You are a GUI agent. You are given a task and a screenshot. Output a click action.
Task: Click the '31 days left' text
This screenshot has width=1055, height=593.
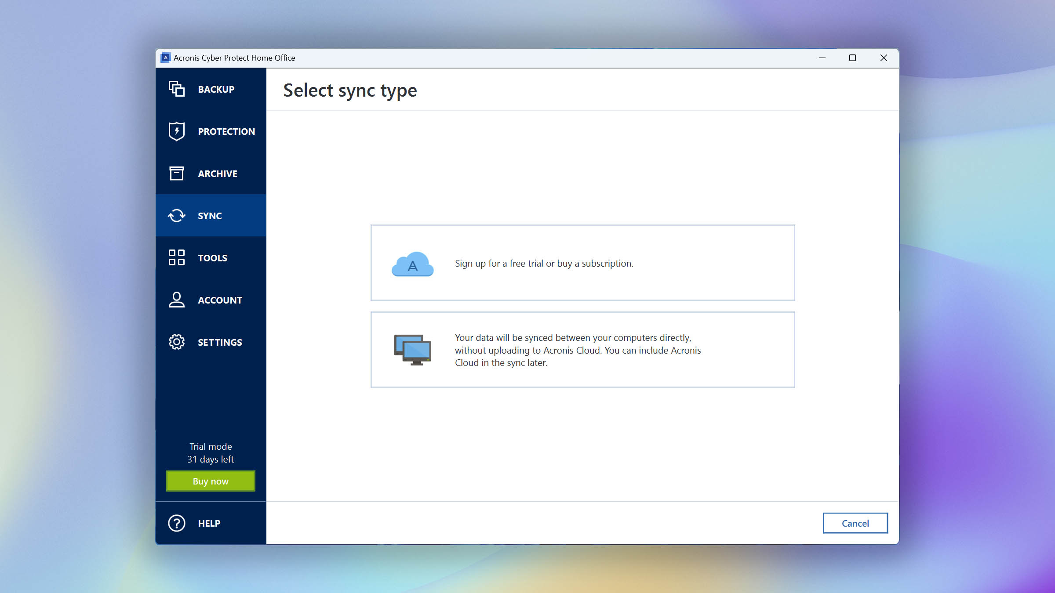click(211, 459)
